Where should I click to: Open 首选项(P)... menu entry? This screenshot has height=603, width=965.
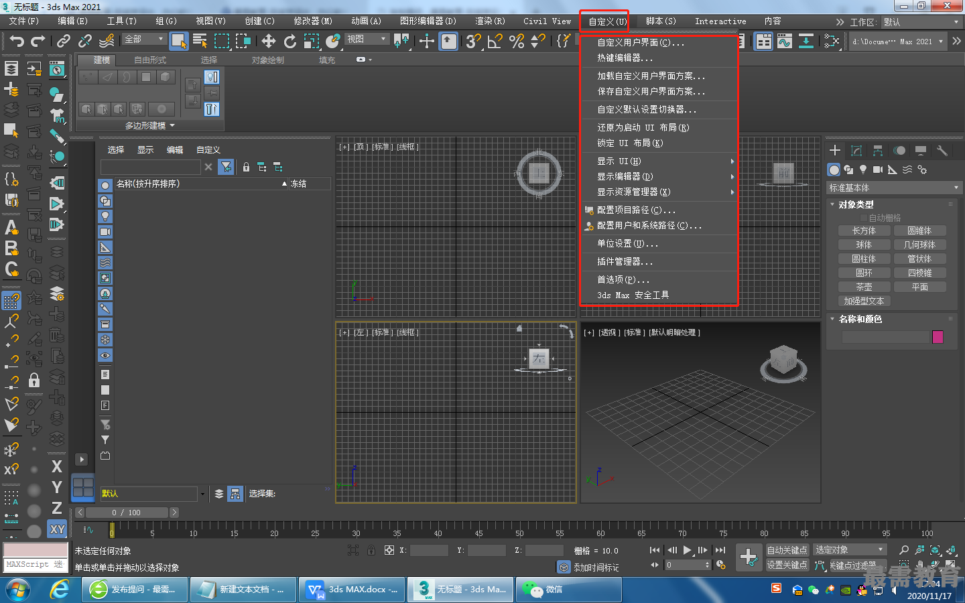pyautogui.click(x=623, y=279)
